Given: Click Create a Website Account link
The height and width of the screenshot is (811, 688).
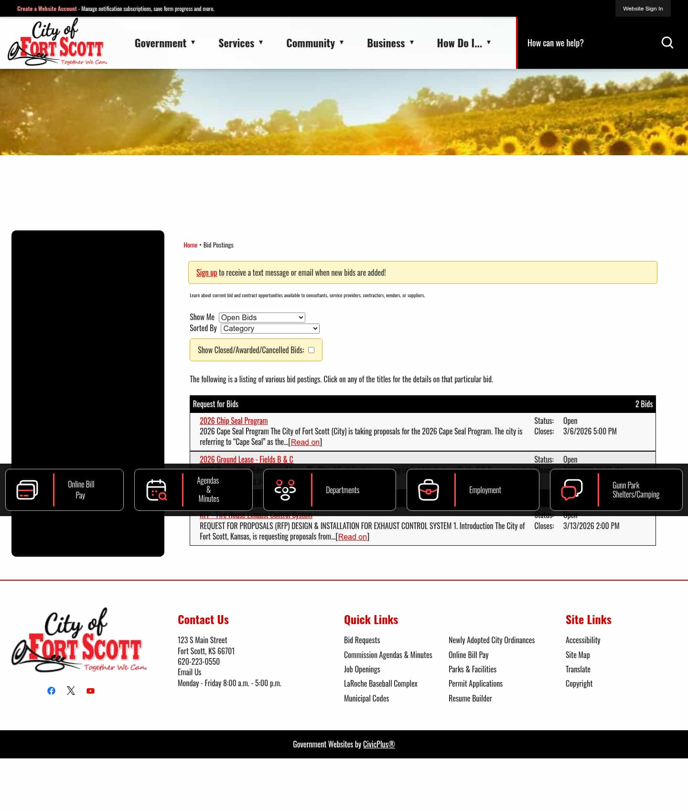Looking at the screenshot, I should coord(47,9).
